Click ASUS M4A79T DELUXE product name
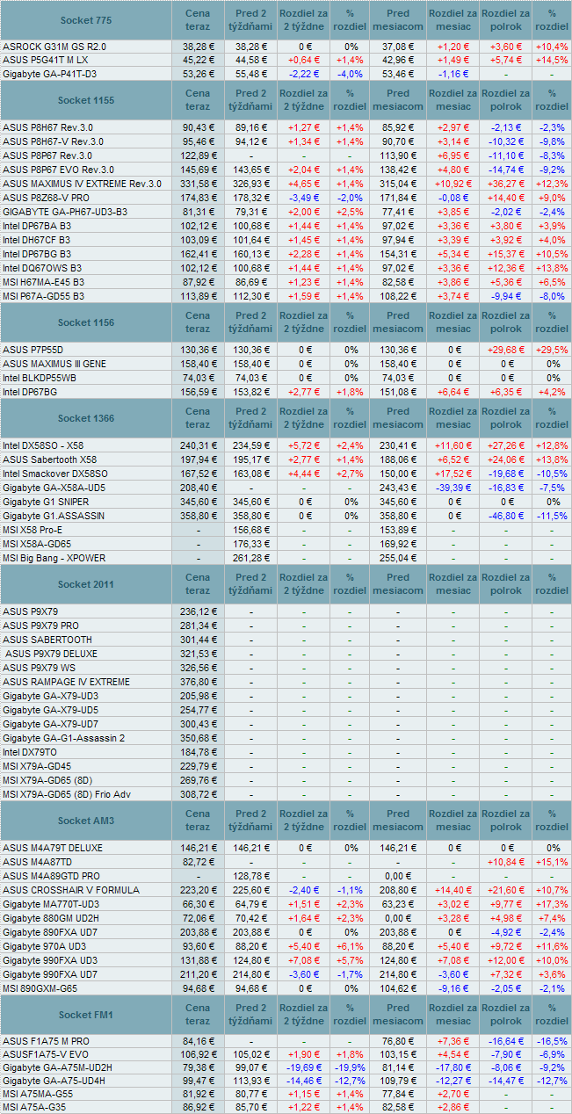The width and height of the screenshot is (572, 1114). click(53, 848)
